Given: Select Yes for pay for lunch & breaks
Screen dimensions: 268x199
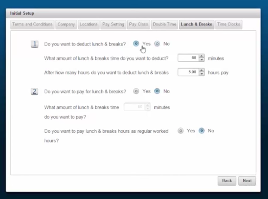Looking at the screenshot, I should [x=136, y=91].
